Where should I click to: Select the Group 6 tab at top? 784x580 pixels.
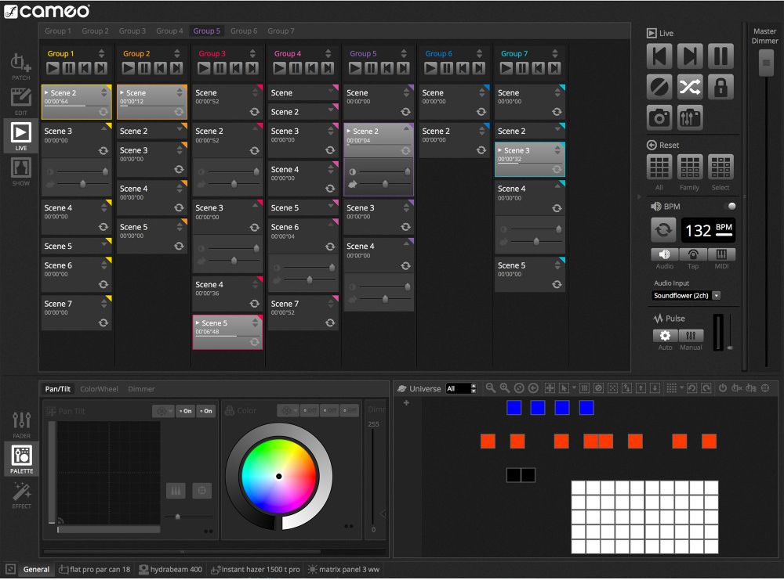click(244, 31)
